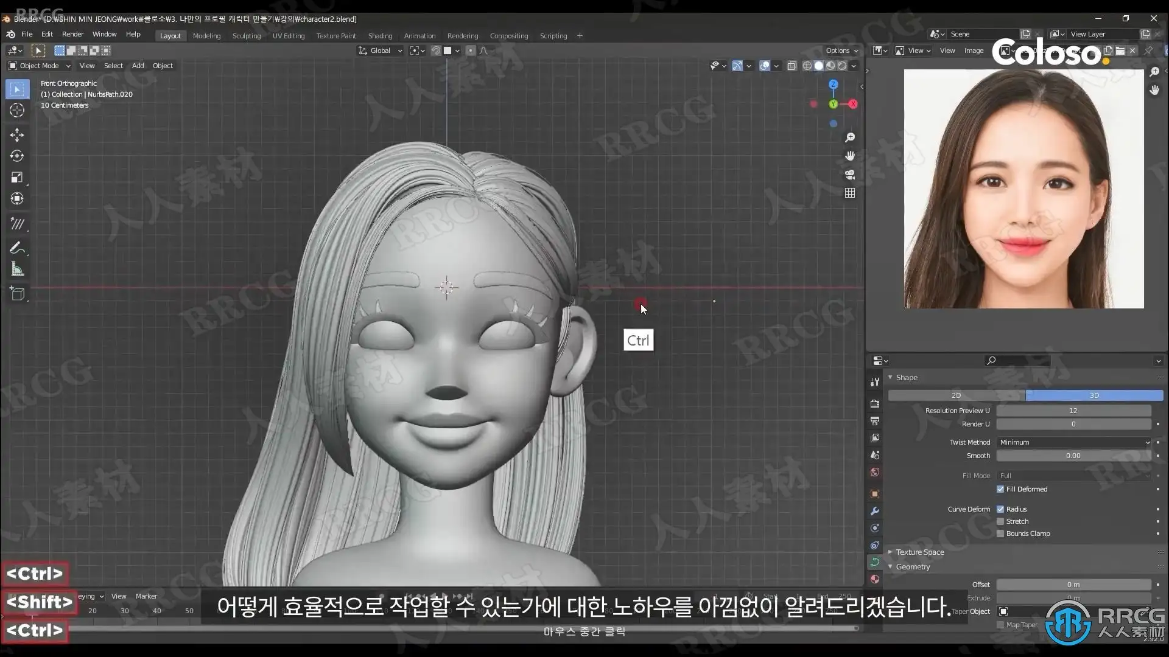Switch to orthographic grid view icon
Screen dimensions: 1169x657
coord(850,193)
